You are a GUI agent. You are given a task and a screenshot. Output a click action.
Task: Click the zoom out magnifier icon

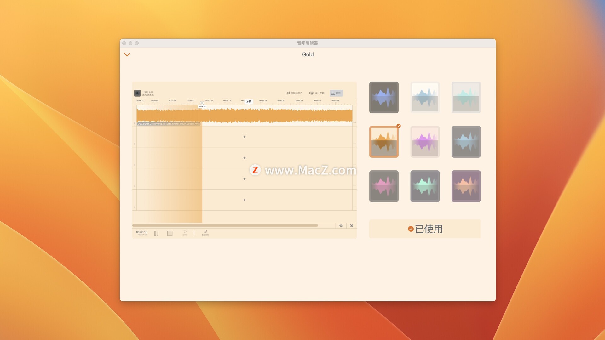(x=341, y=226)
